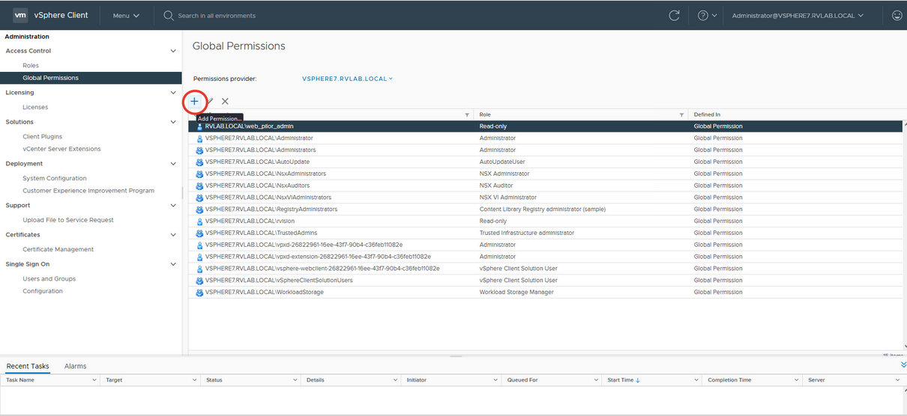Select Global Permissions in sidebar
This screenshot has height=416, width=907.
91,78
